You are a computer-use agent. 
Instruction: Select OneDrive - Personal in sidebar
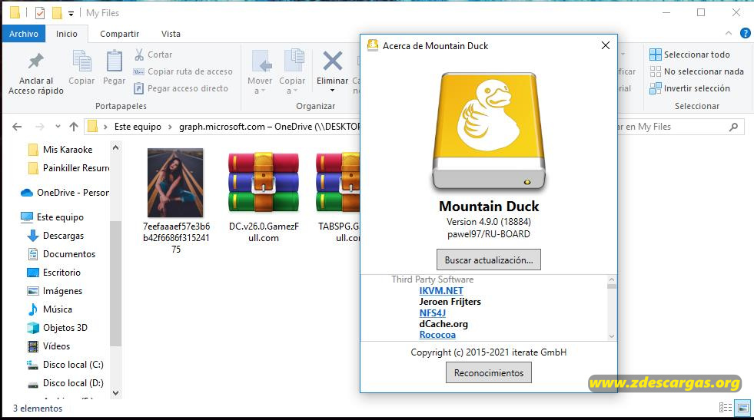click(65, 193)
